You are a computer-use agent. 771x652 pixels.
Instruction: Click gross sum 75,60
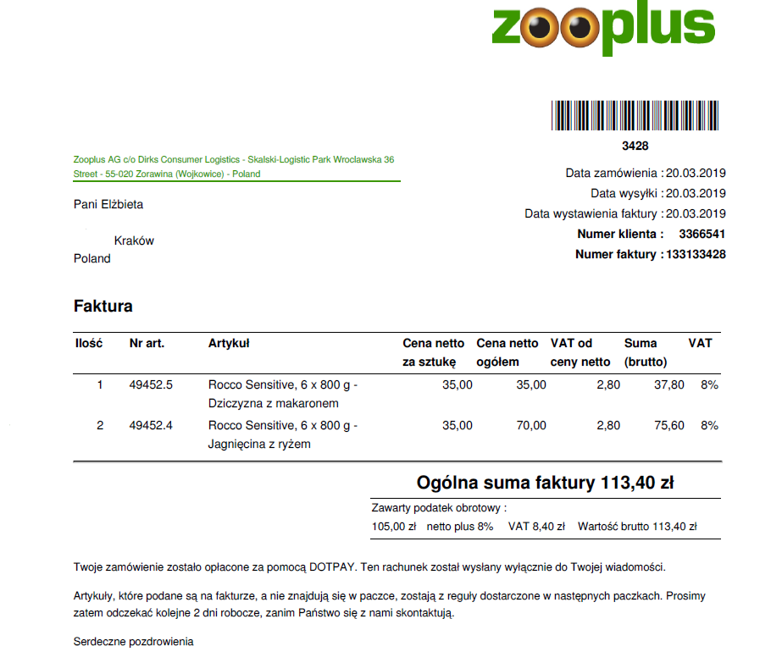(x=669, y=426)
